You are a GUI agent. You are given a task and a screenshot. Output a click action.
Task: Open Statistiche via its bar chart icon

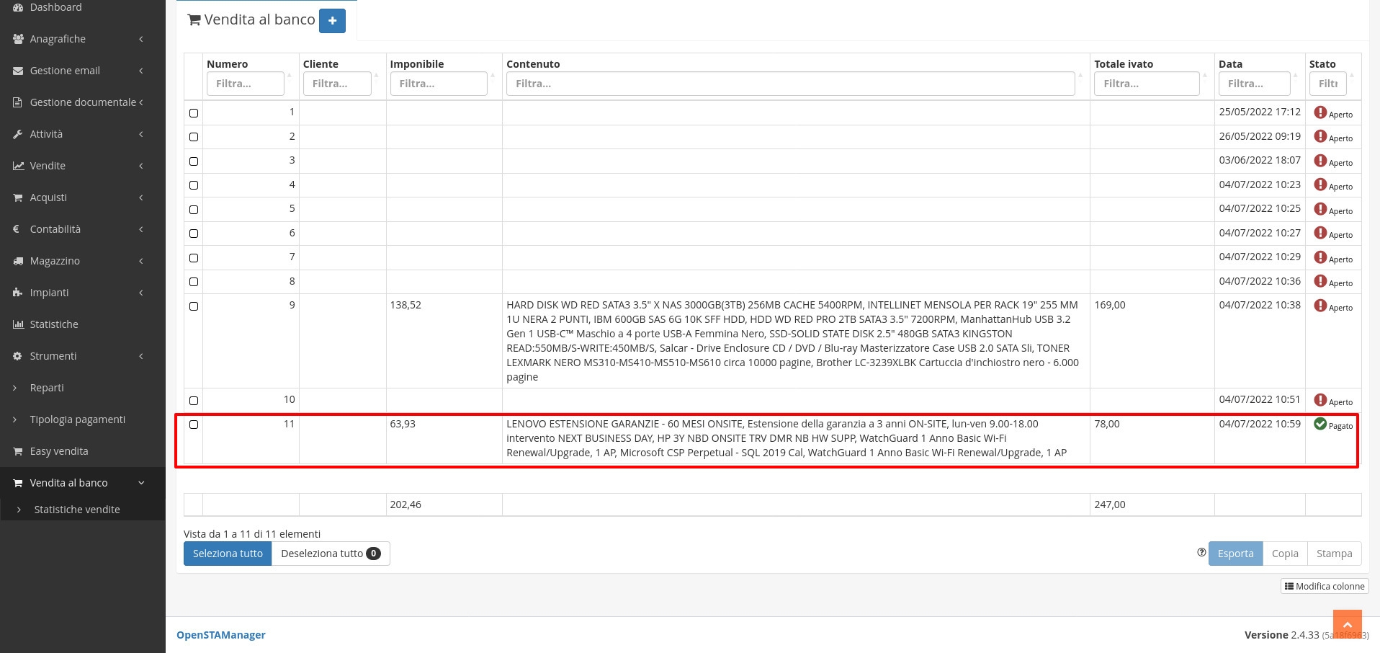(18, 324)
